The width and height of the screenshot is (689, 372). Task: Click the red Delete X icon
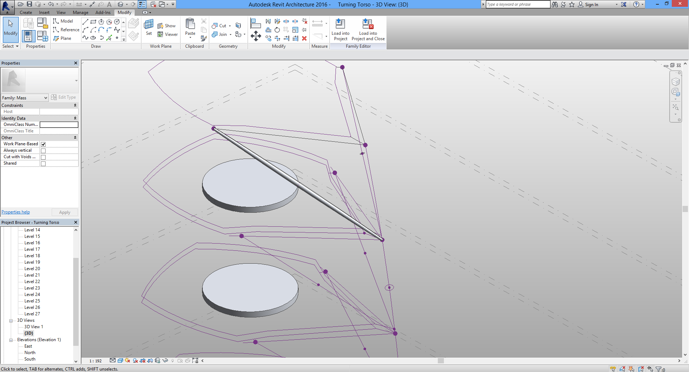coord(304,38)
